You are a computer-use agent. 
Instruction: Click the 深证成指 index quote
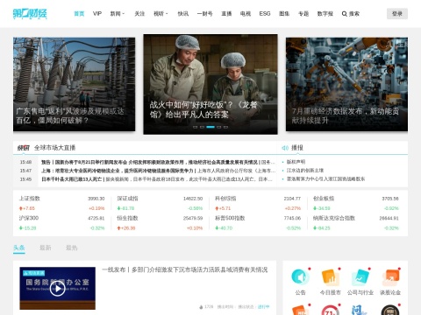tap(160, 203)
